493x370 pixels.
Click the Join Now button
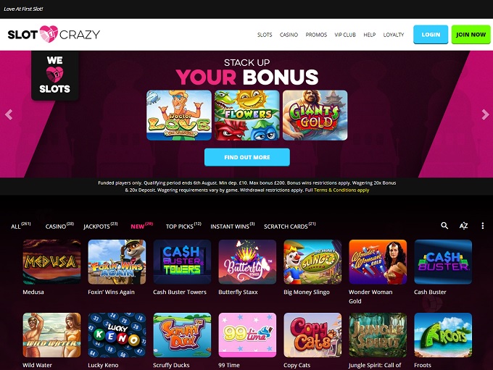(x=471, y=35)
